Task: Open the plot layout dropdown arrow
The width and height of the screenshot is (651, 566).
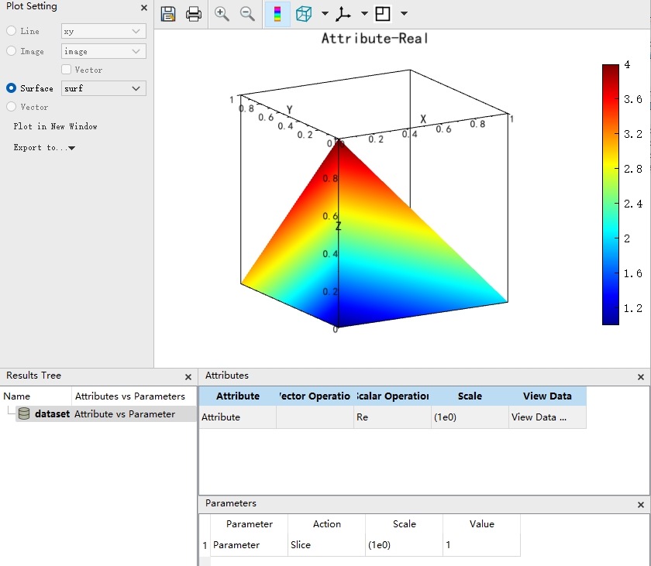Action: point(404,14)
